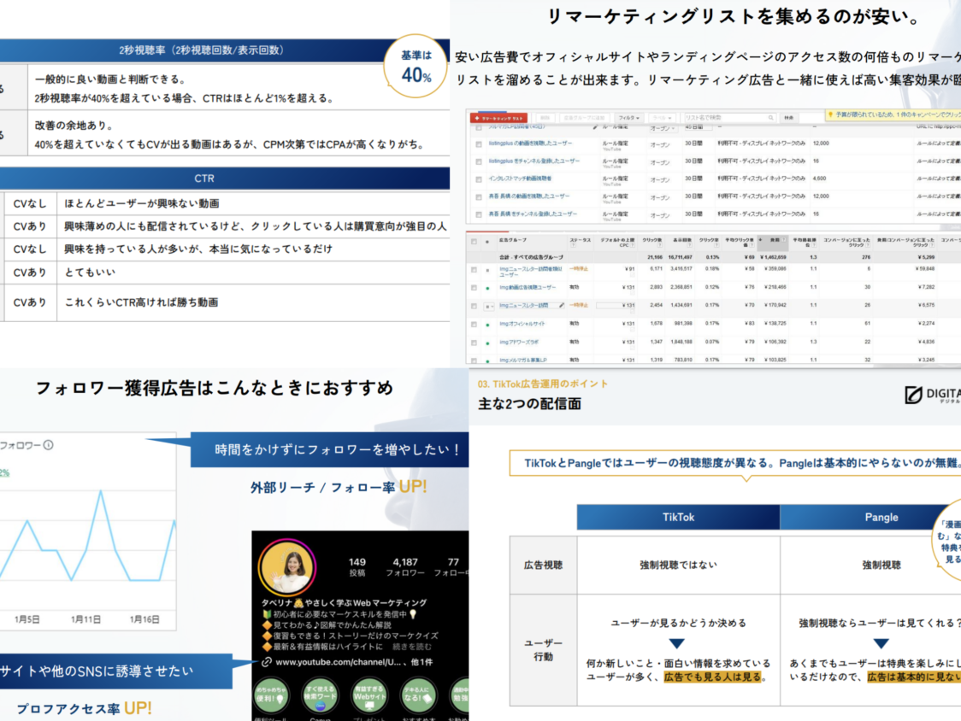Tick checkbox for listingplus の動画を視聴したユーザー
This screenshot has width=961, height=721.
479,144
